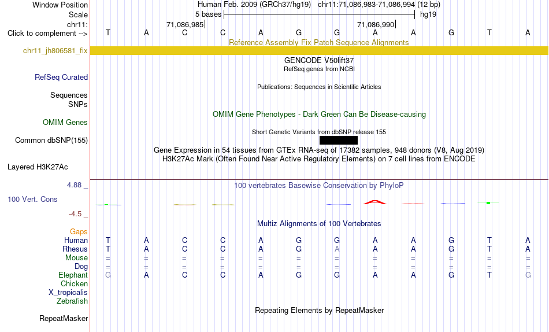This screenshot has width=549, height=332.
Task: Open 'Repeating Elements by RepeatMasker' title
Action: pyautogui.click(x=319, y=311)
